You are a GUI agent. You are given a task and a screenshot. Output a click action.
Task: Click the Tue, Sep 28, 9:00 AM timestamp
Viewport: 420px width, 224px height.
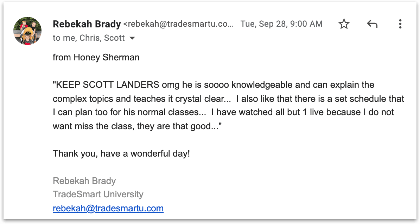(x=281, y=24)
